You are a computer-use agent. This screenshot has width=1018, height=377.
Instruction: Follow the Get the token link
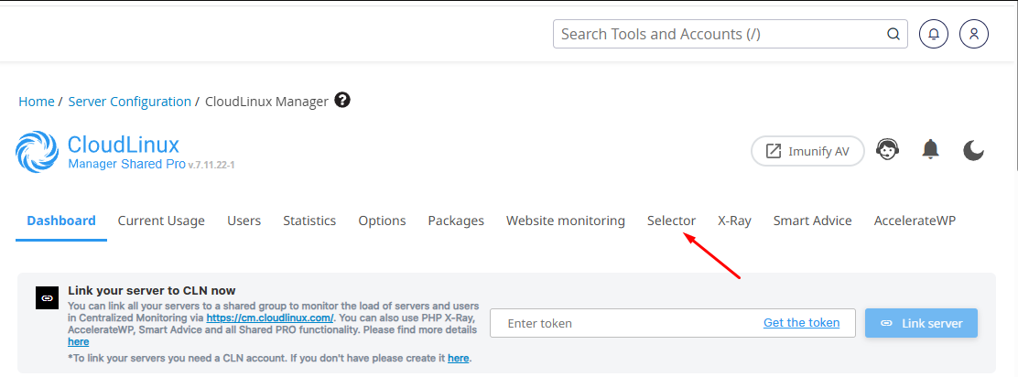(x=801, y=322)
